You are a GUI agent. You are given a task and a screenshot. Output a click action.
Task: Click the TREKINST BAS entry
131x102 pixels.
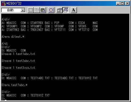coord(40,30)
